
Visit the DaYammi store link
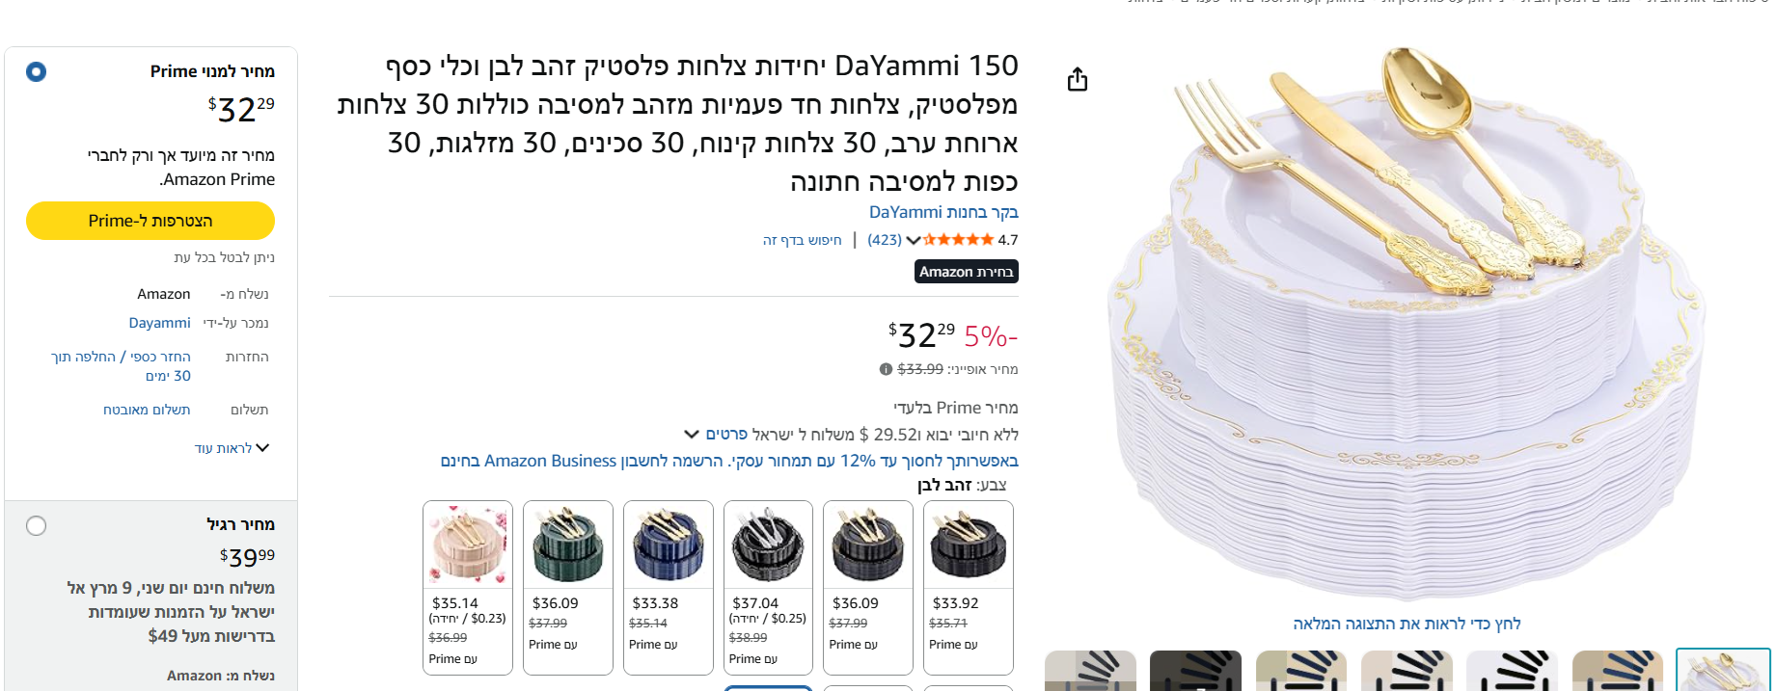pyautogui.click(x=943, y=212)
